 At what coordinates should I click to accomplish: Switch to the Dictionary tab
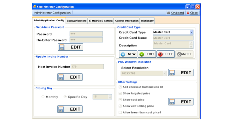click(x=147, y=21)
